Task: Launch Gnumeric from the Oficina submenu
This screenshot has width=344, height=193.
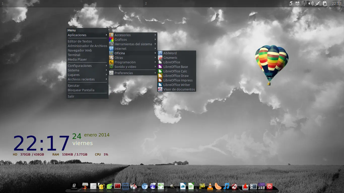Action: click(x=177, y=58)
